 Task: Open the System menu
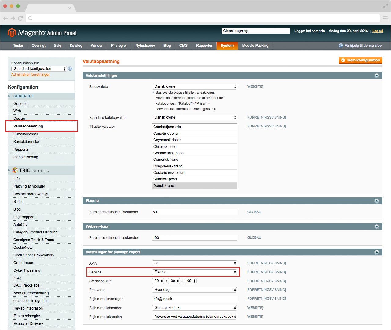[x=227, y=46]
